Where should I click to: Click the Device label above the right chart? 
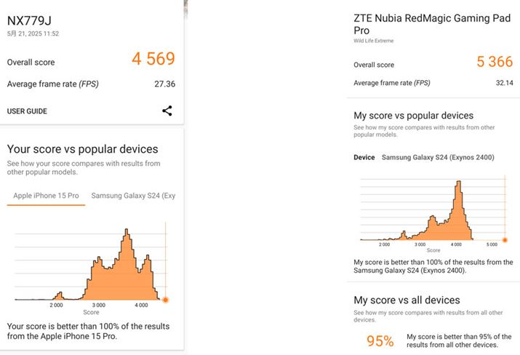[364, 157]
